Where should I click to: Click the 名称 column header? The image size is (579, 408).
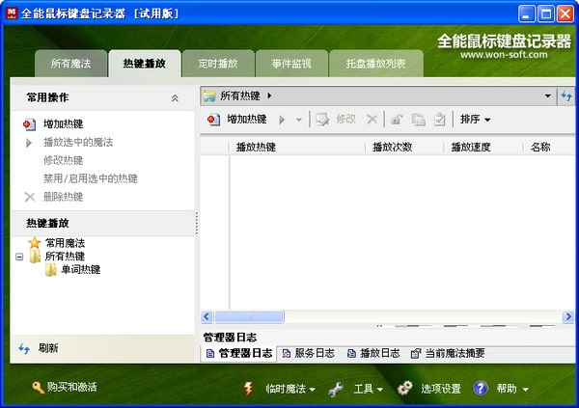549,147
